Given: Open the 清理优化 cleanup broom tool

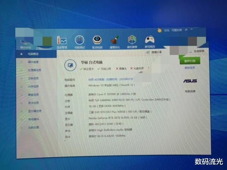Looking at the screenshot, I should (115, 42).
